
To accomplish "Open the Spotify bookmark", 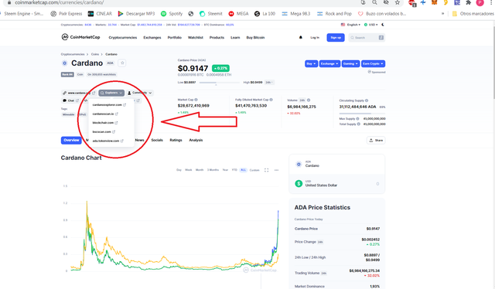I will coord(172,14).
